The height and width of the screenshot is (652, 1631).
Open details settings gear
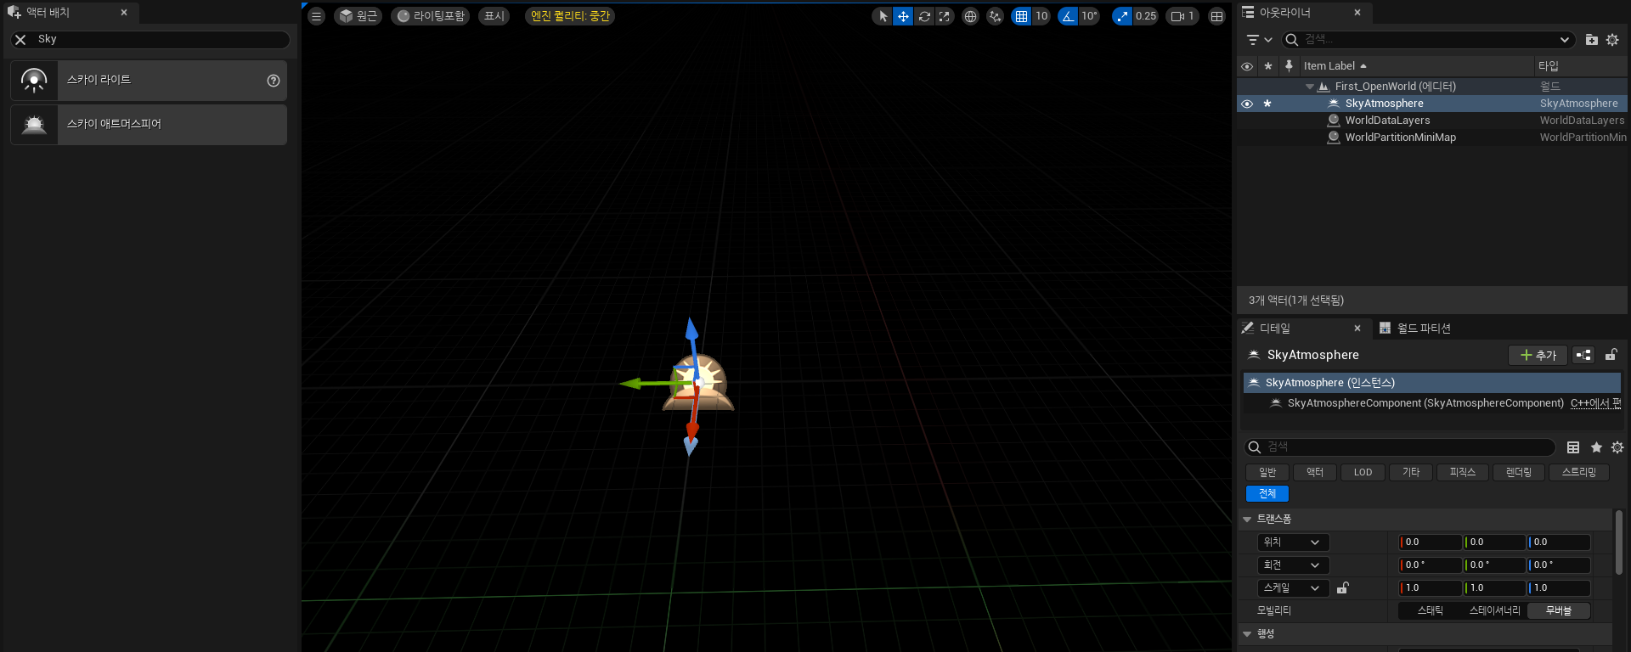[x=1617, y=447]
